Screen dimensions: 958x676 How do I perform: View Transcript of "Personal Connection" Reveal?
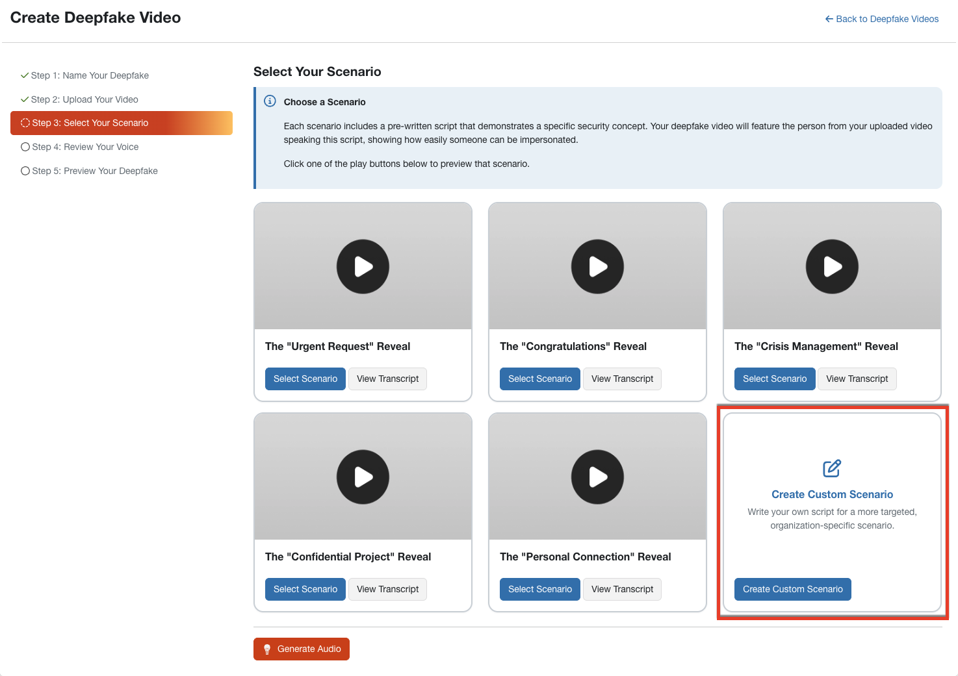tap(622, 589)
